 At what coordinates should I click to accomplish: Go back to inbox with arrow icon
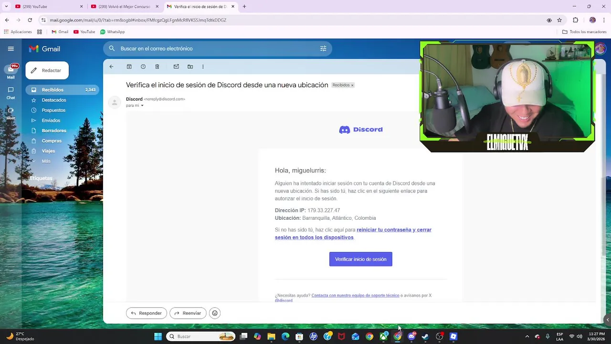coord(111,66)
